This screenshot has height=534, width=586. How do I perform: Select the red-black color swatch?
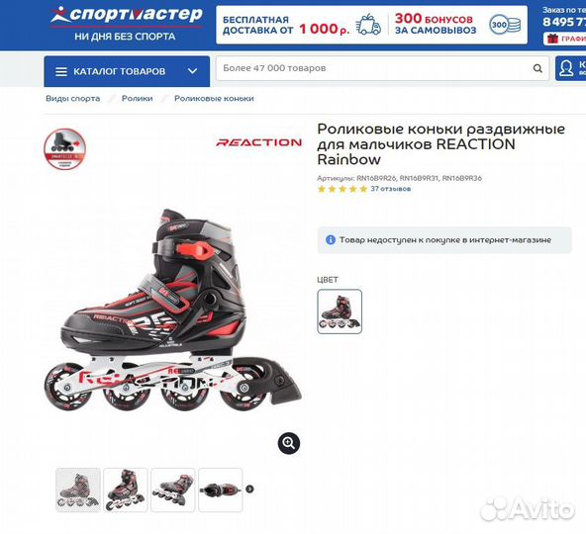click(340, 311)
